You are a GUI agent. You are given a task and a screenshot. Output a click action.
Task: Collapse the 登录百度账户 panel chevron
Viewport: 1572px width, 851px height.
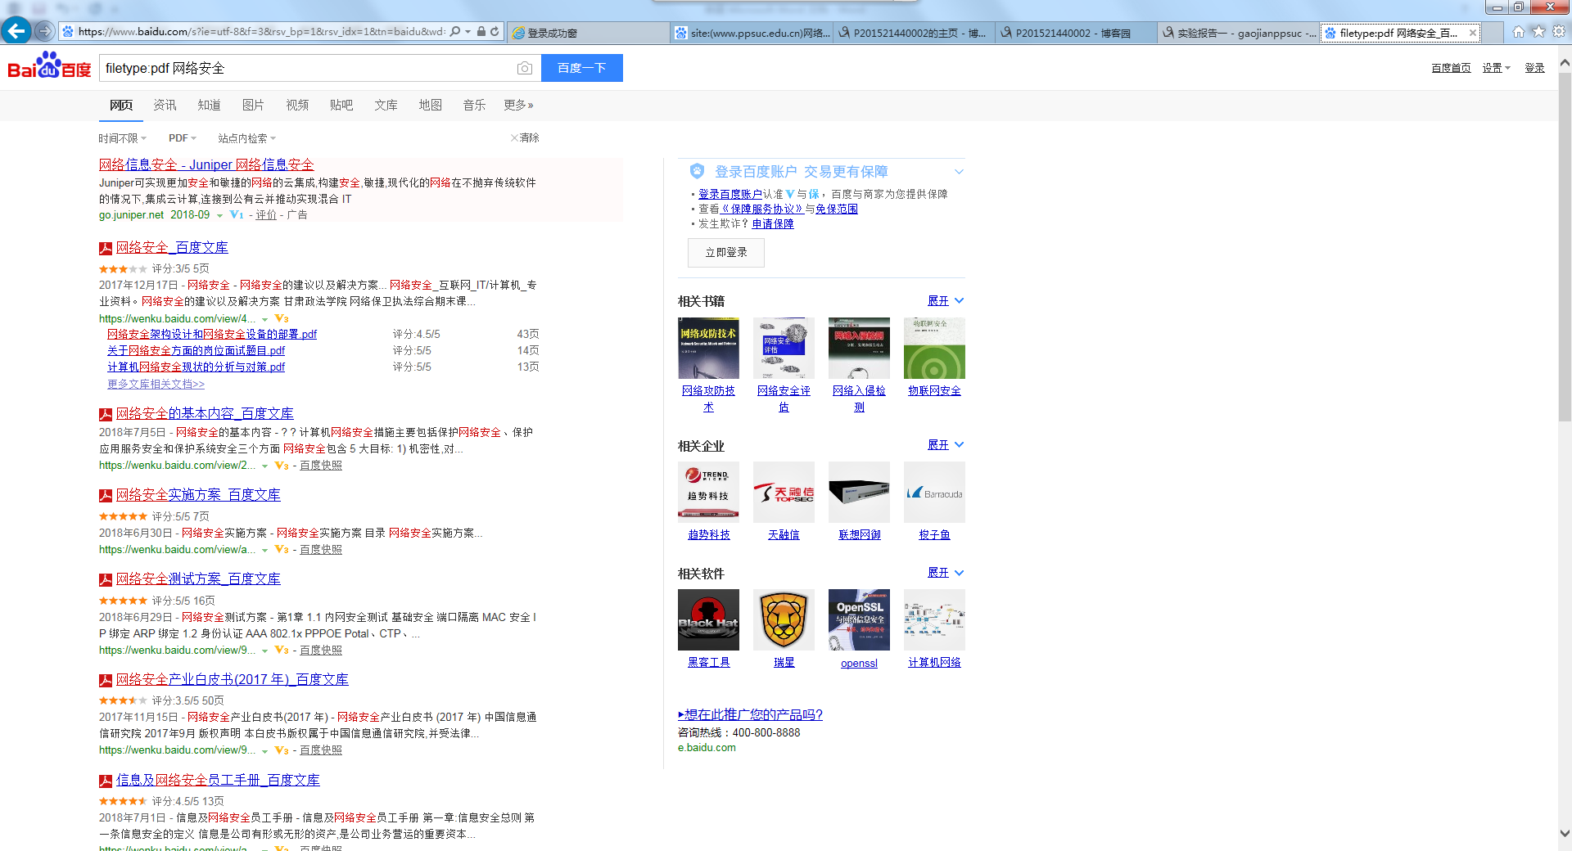959,172
